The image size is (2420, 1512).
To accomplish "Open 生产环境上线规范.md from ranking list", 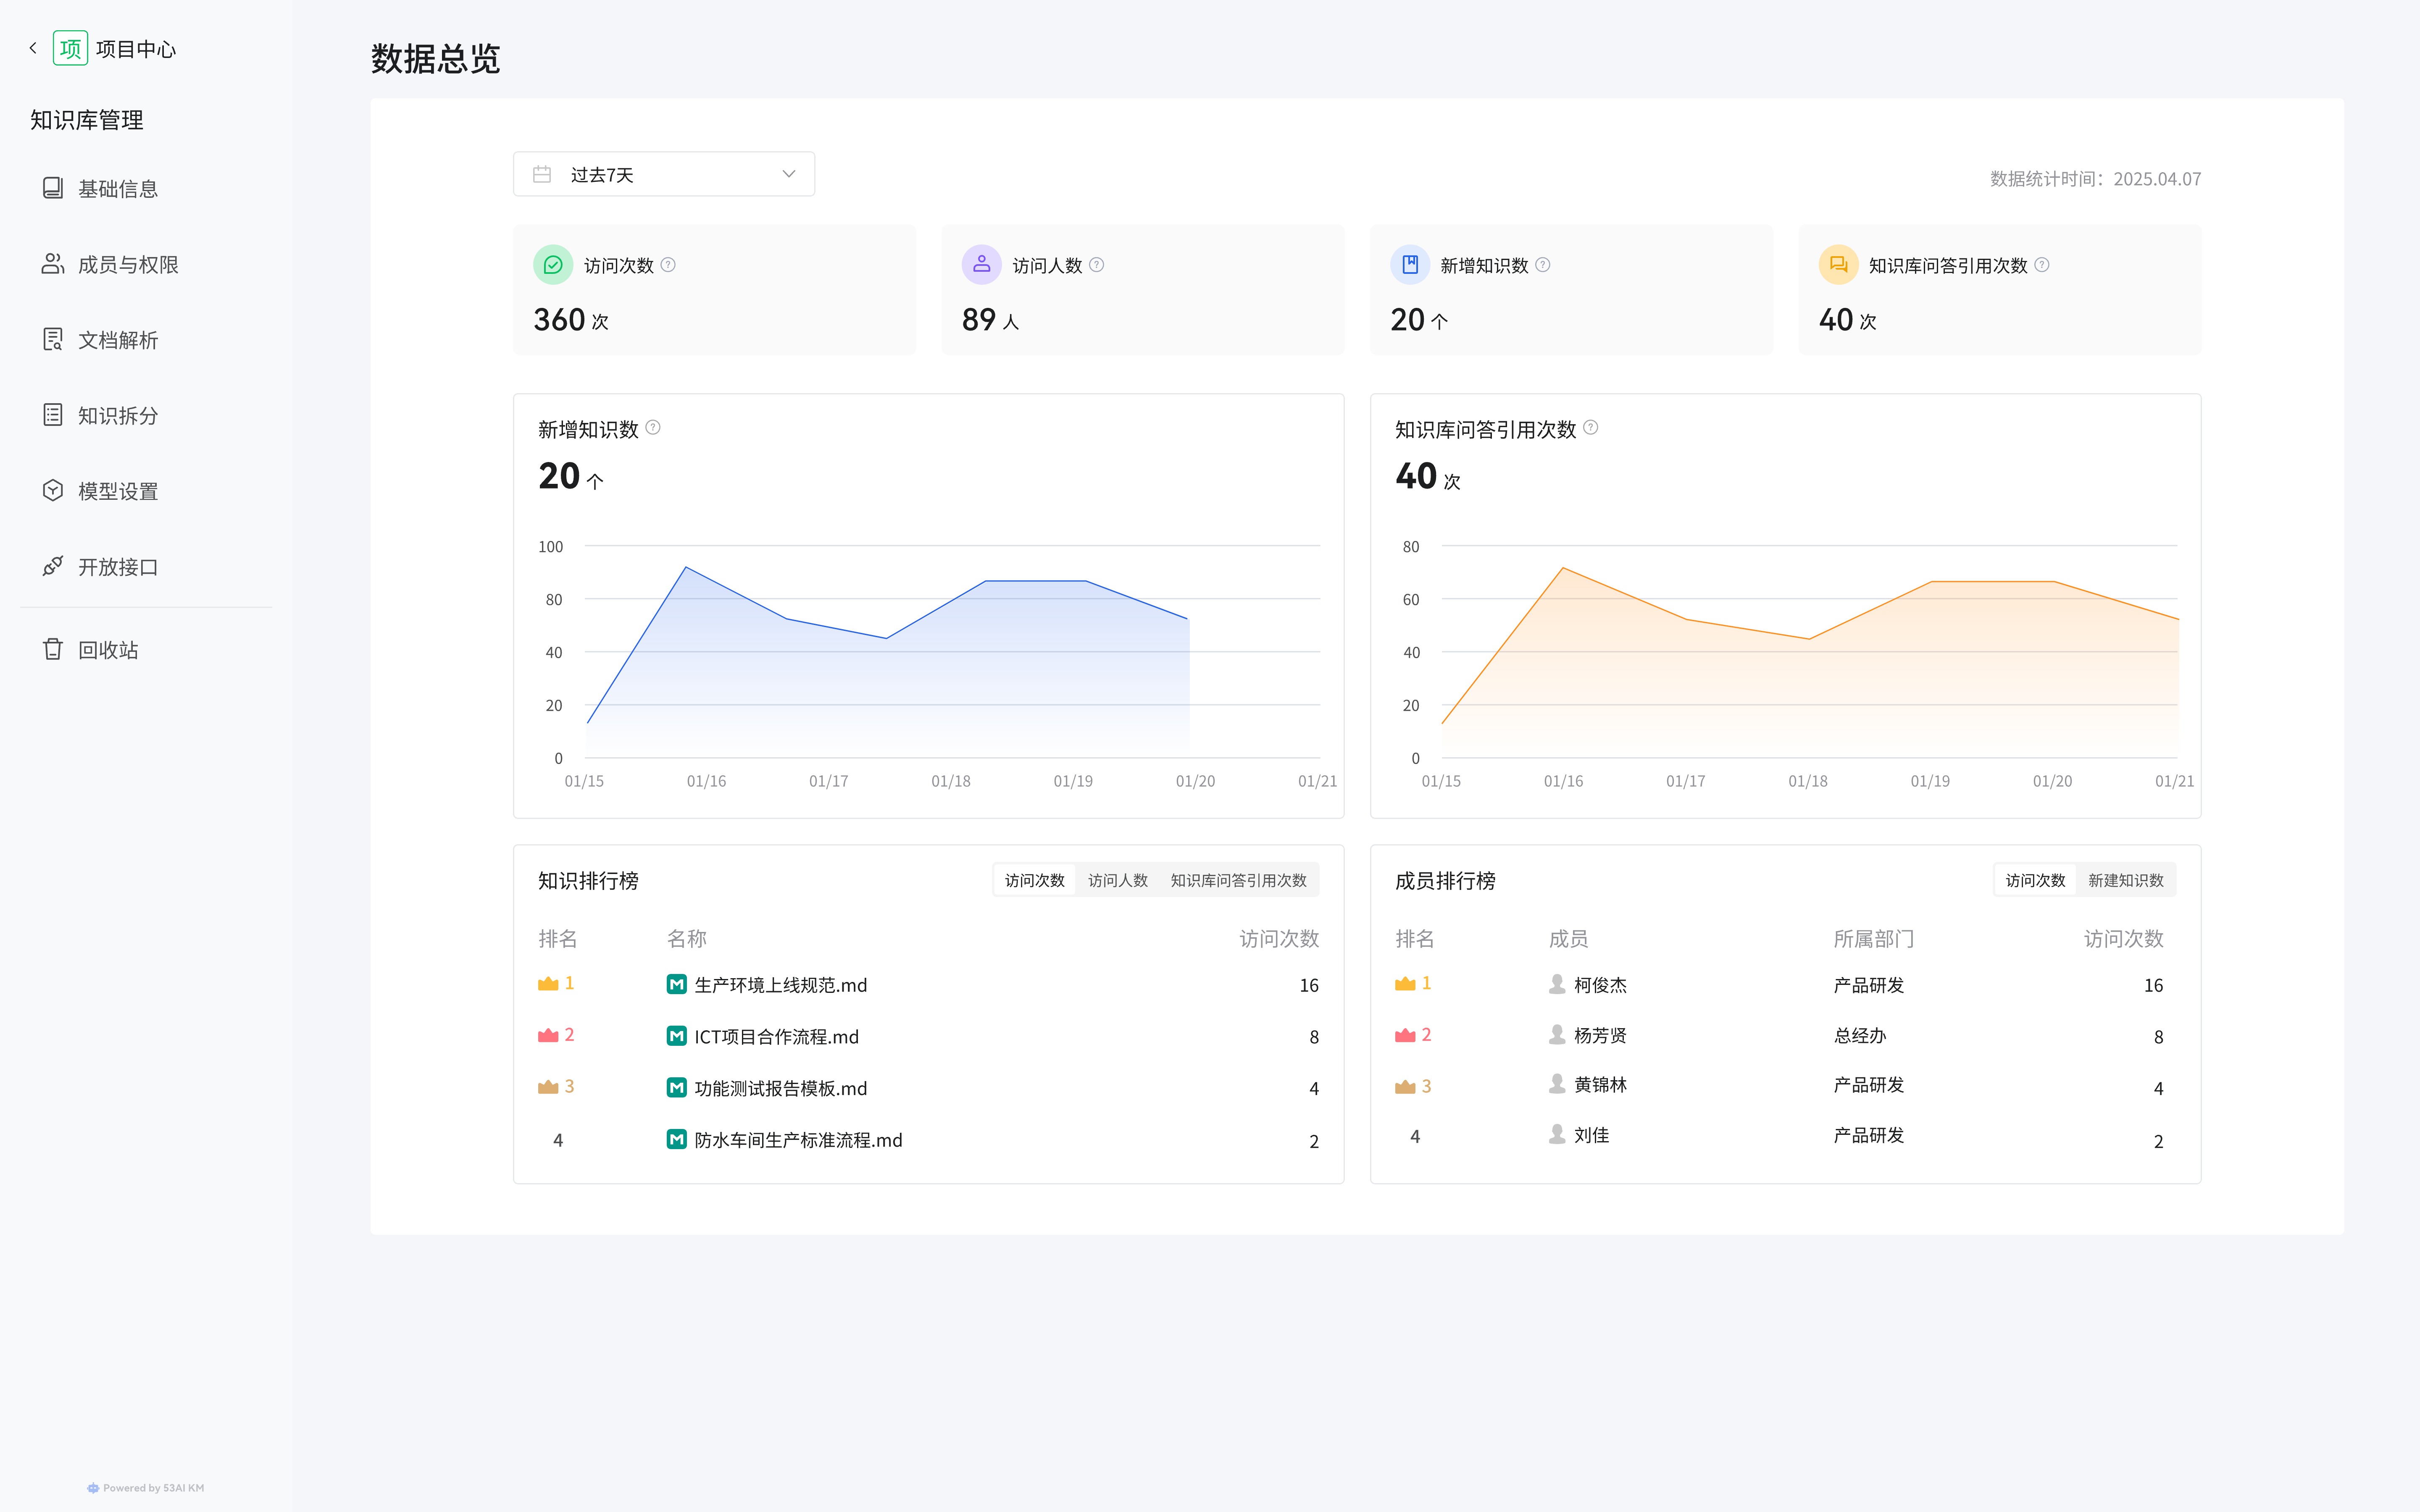I will (780, 985).
